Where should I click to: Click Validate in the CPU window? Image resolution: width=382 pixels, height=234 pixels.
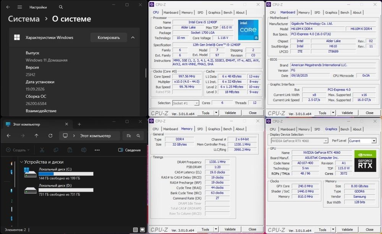pyautogui.click(x=230, y=113)
